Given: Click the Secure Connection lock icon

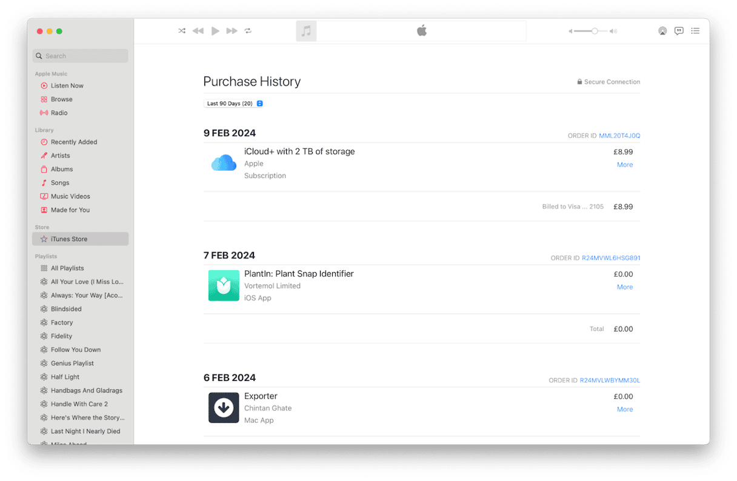Looking at the screenshot, I should pos(579,82).
